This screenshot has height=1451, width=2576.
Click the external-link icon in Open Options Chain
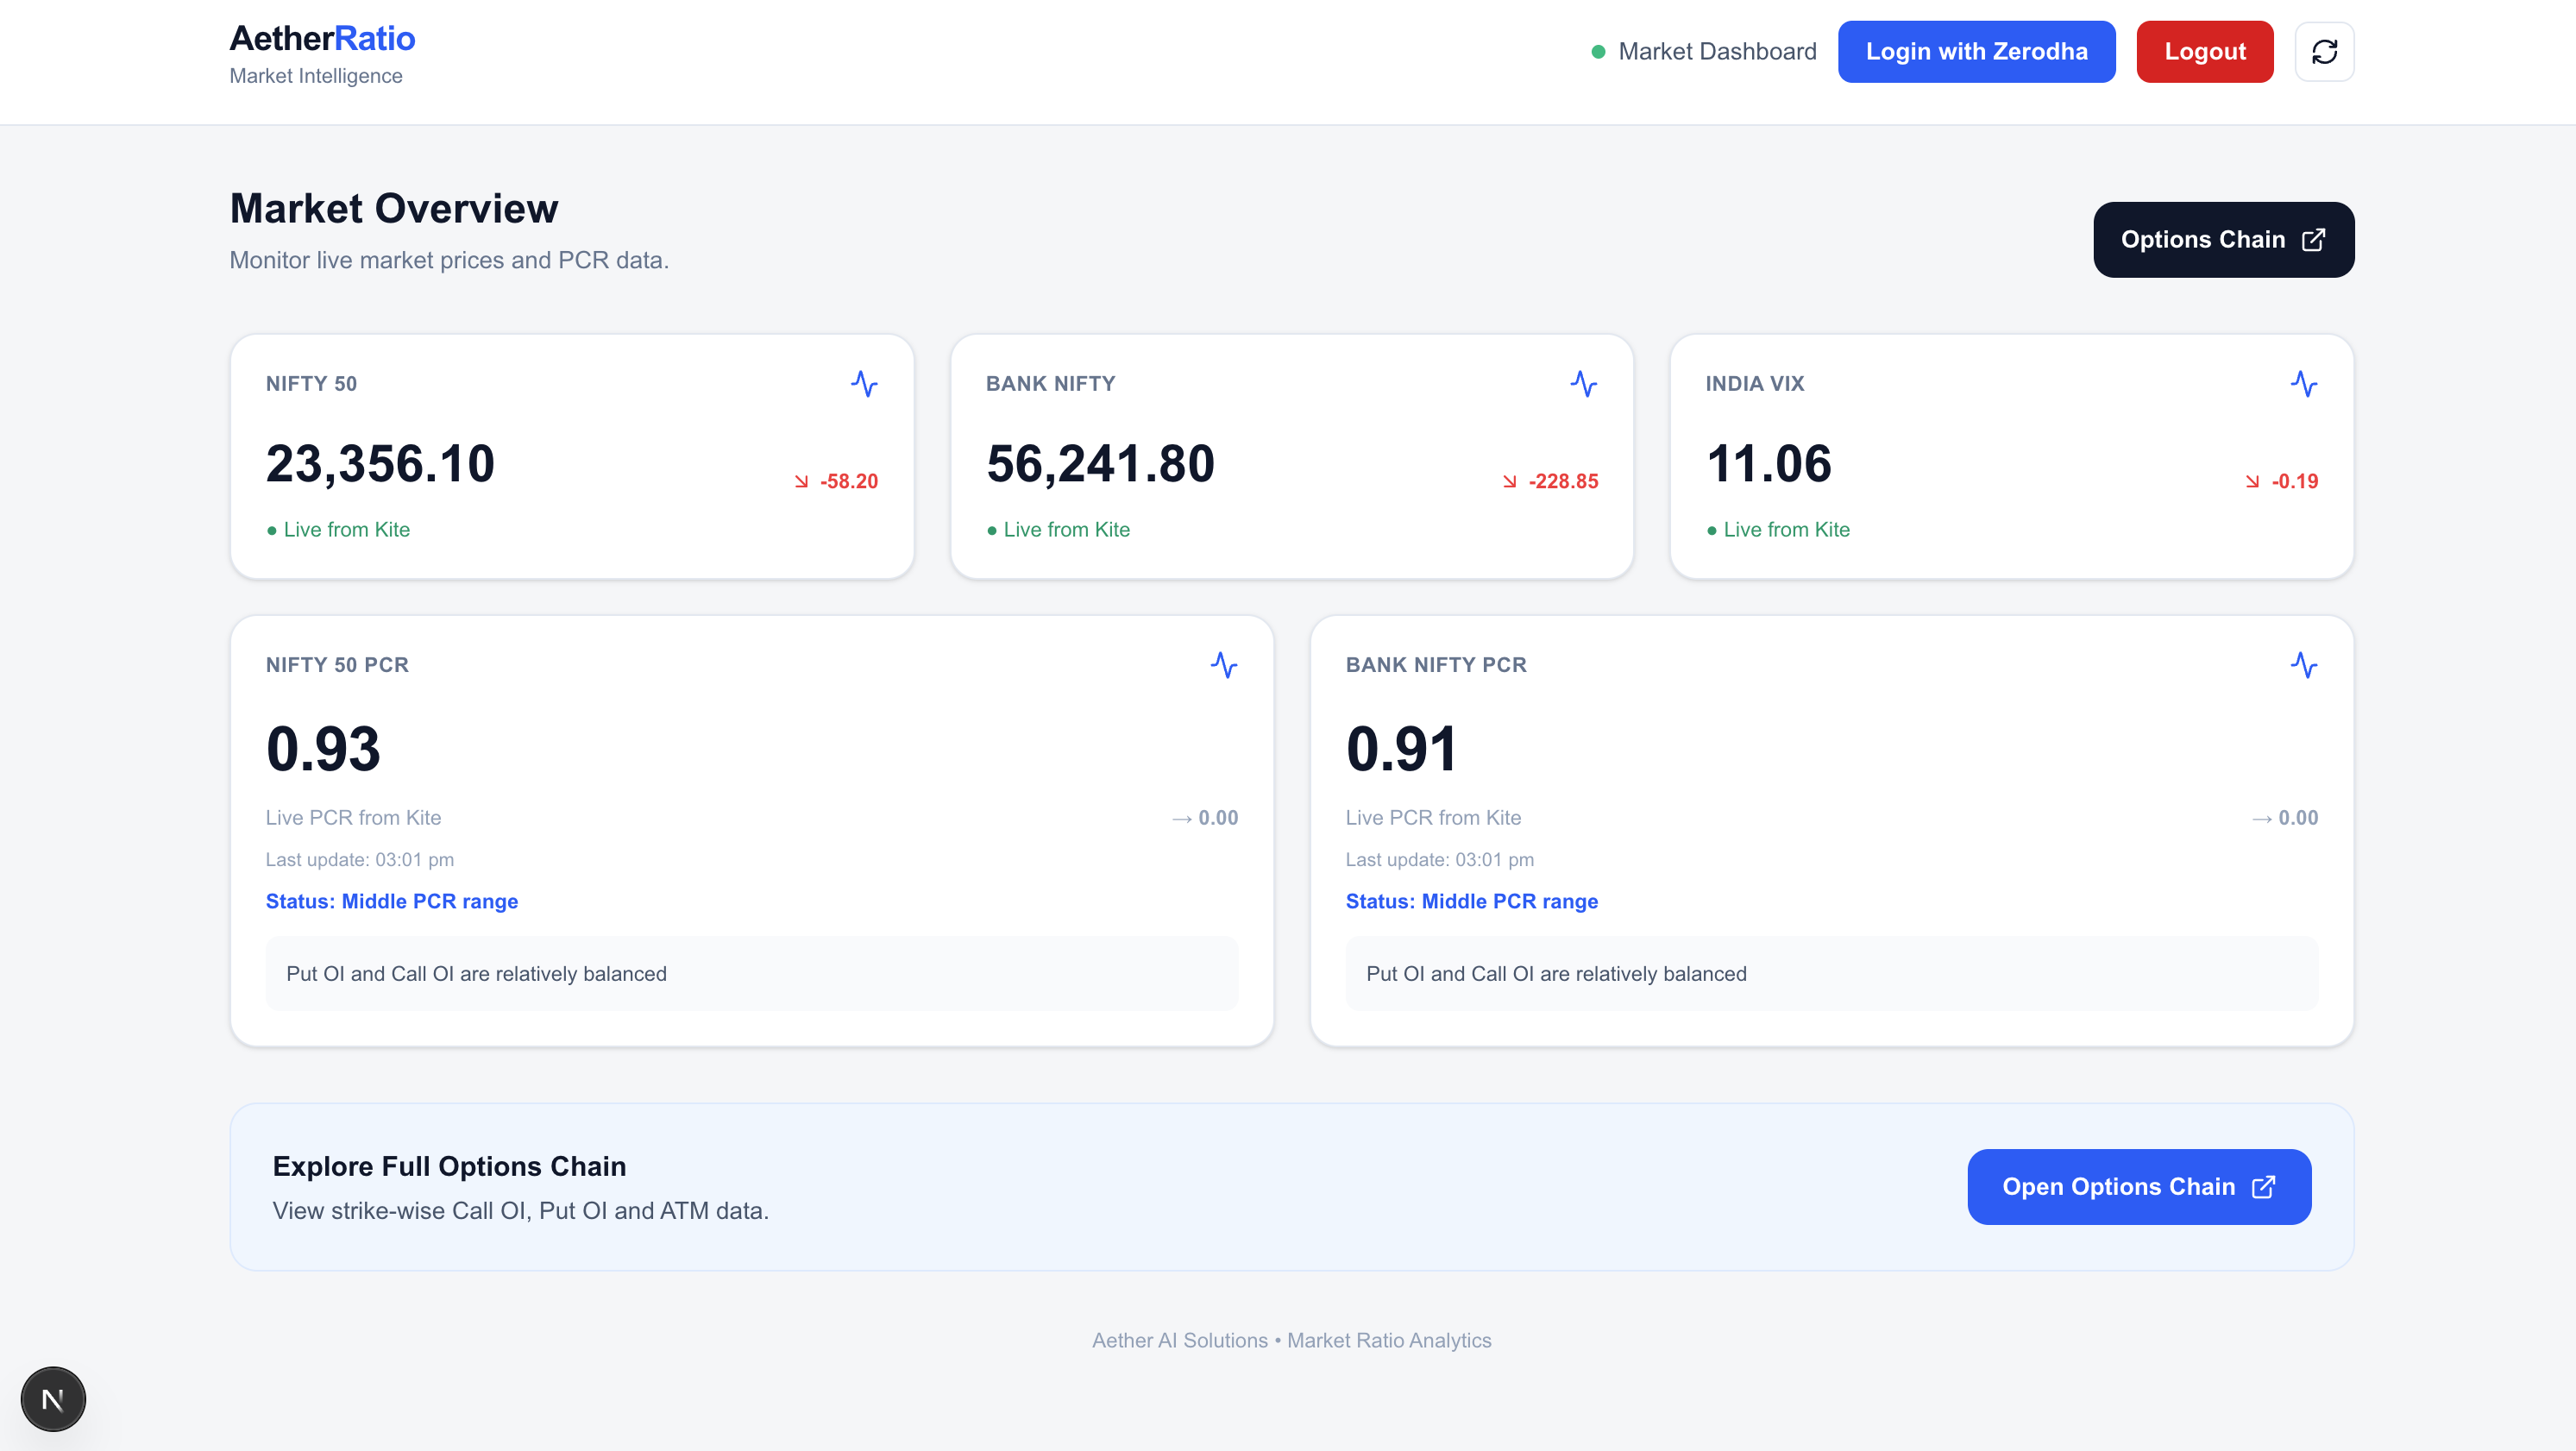click(x=2263, y=1187)
